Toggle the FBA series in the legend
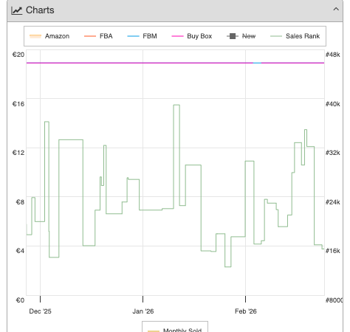Viewport: 350px width, 332px height. pos(98,36)
